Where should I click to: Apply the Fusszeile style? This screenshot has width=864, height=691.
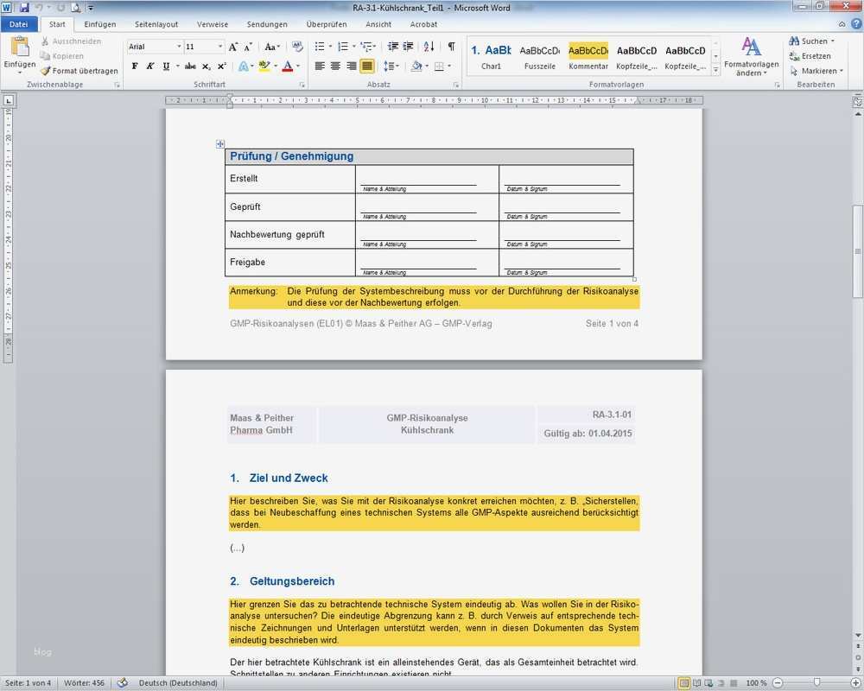[x=540, y=57]
